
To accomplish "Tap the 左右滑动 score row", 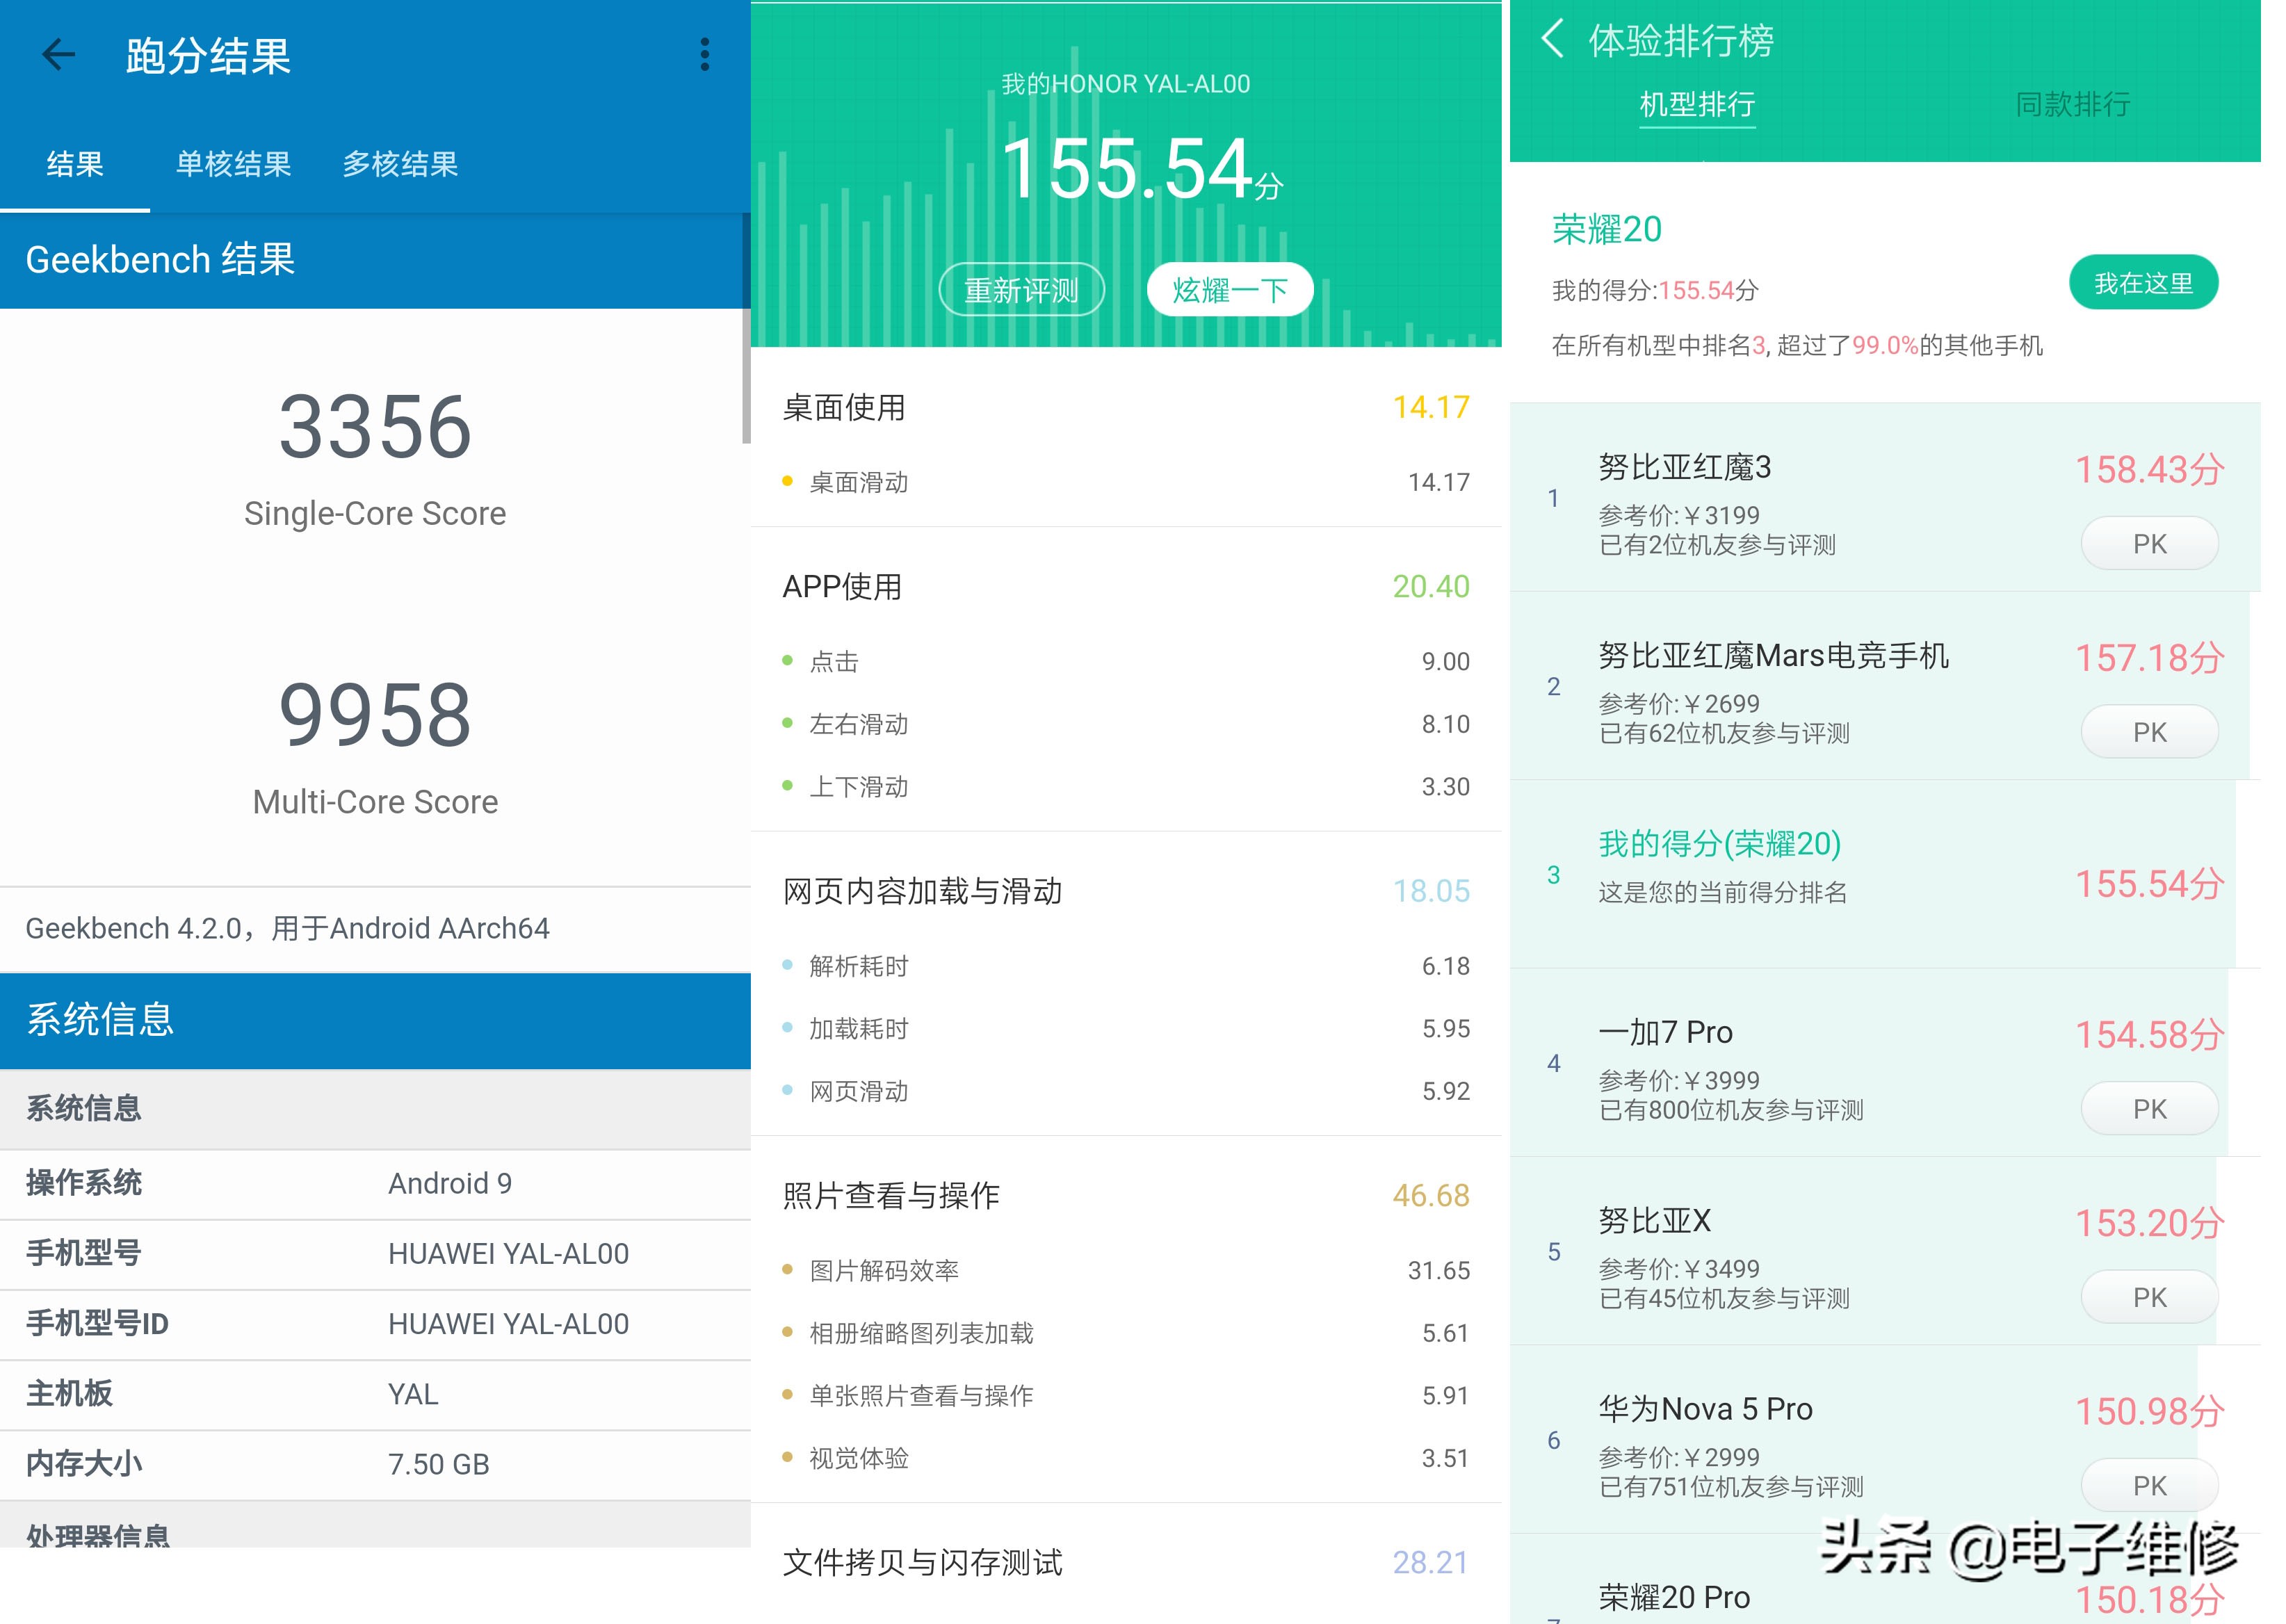I will pos(1126,723).
